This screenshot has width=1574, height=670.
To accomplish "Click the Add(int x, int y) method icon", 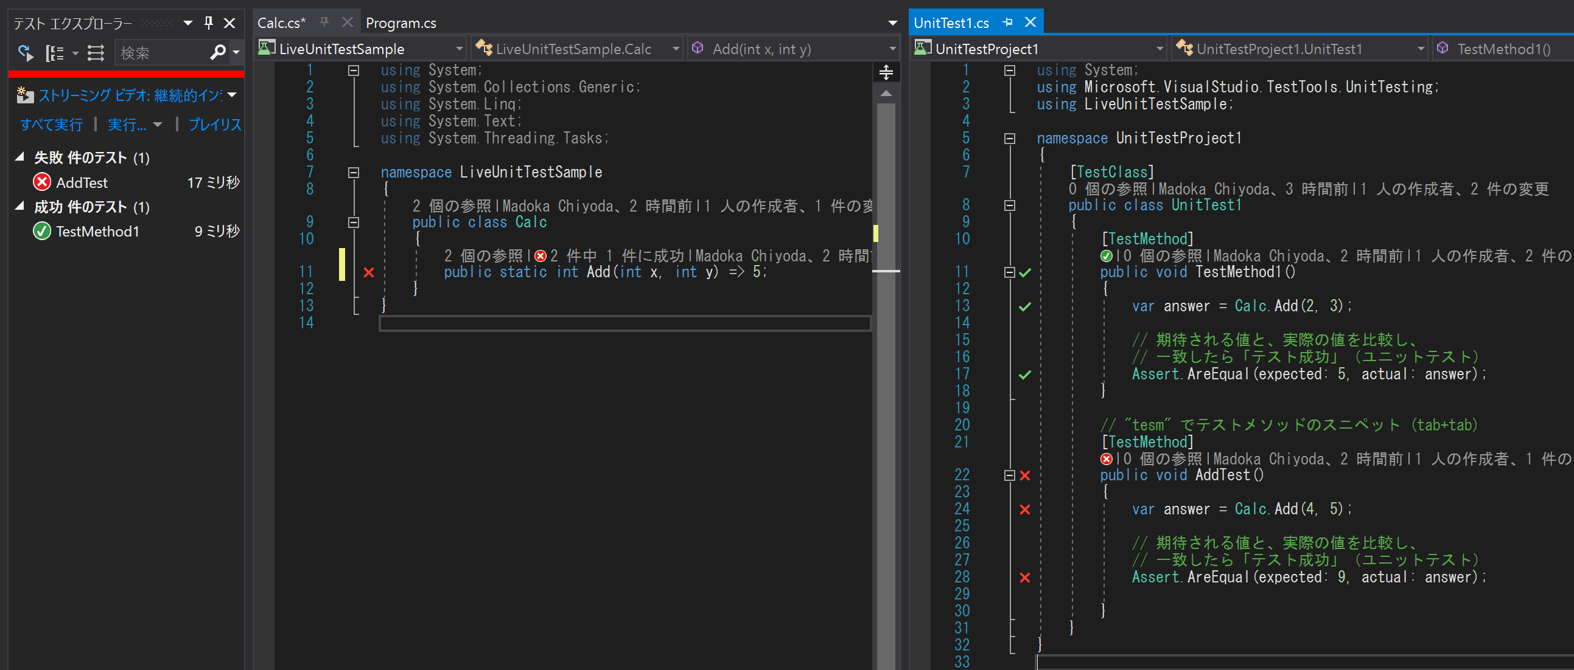I will (x=698, y=47).
